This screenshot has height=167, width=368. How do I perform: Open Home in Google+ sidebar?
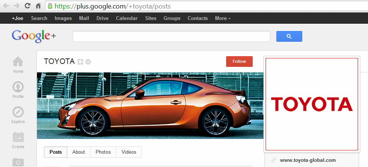point(18,65)
